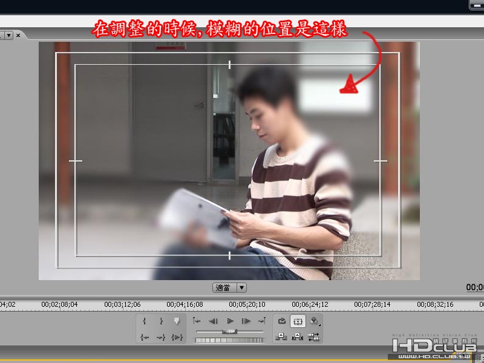Click time ruler at 00;08;32;16
The image size is (484, 363).
pyautogui.click(x=435, y=304)
